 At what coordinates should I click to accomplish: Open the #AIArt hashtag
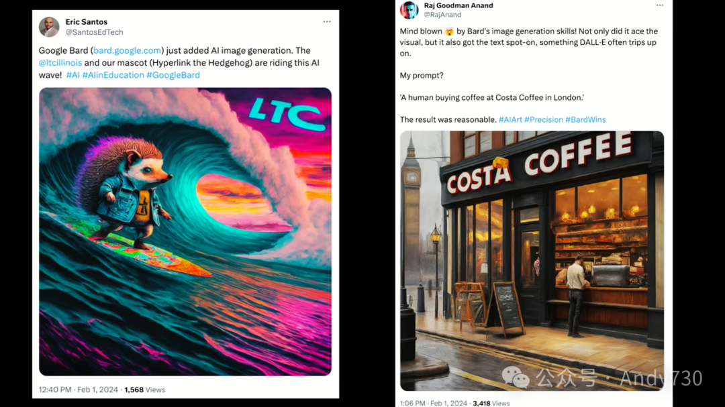click(510, 119)
